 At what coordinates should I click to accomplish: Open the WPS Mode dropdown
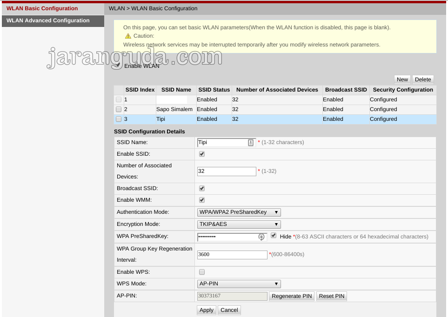point(239,284)
